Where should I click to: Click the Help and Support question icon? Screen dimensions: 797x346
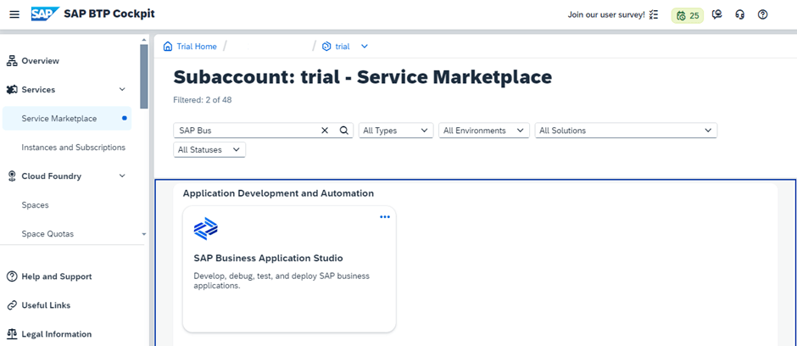click(x=12, y=277)
